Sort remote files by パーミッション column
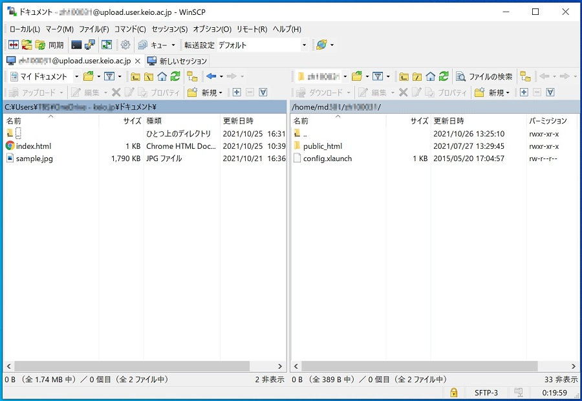The width and height of the screenshot is (582, 401). tap(547, 121)
